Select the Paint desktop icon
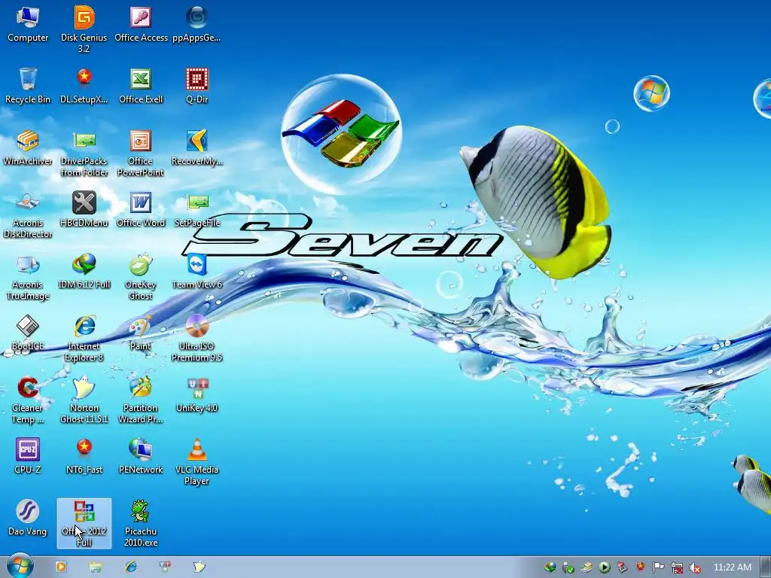The width and height of the screenshot is (771, 578). pyautogui.click(x=141, y=333)
